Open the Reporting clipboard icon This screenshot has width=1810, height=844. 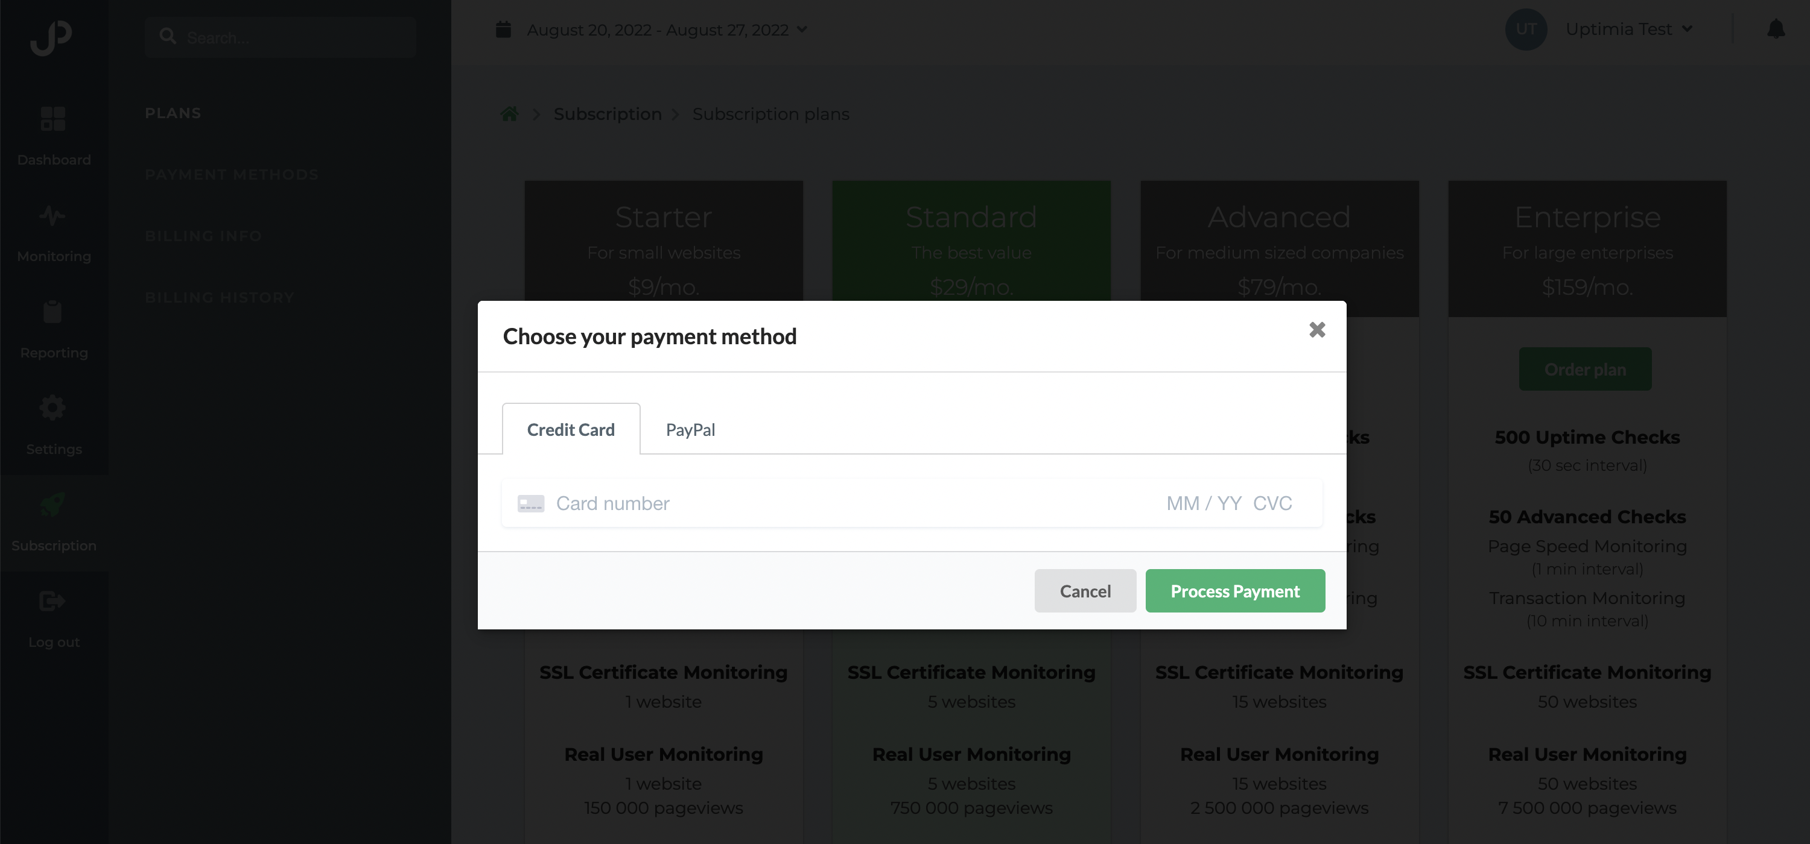pos(52,311)
